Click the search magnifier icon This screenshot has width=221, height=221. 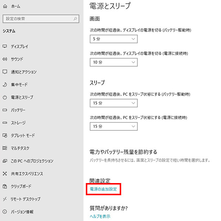coord(75,18)
